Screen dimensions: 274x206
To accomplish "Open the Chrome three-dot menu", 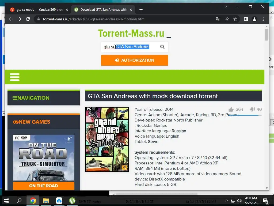I will tap(263, 19).
